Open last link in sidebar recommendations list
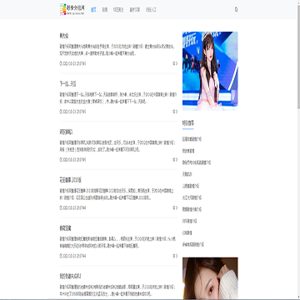The height and width of the screenshot is (300, 300). [x=193, y=244]
